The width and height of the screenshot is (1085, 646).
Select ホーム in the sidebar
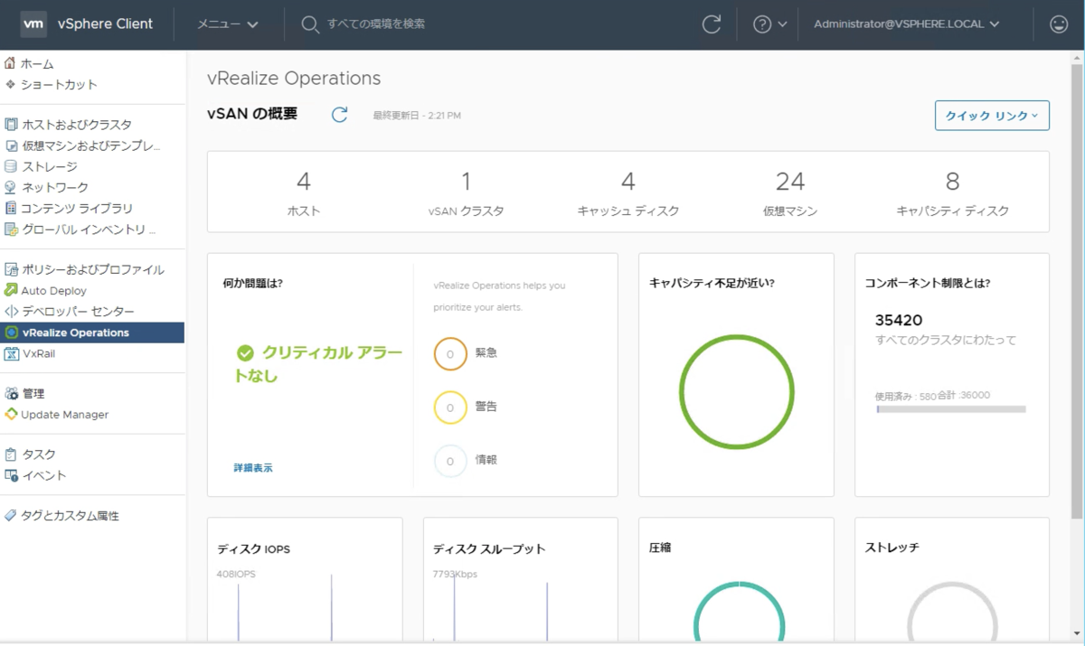(x=37, y=64)
